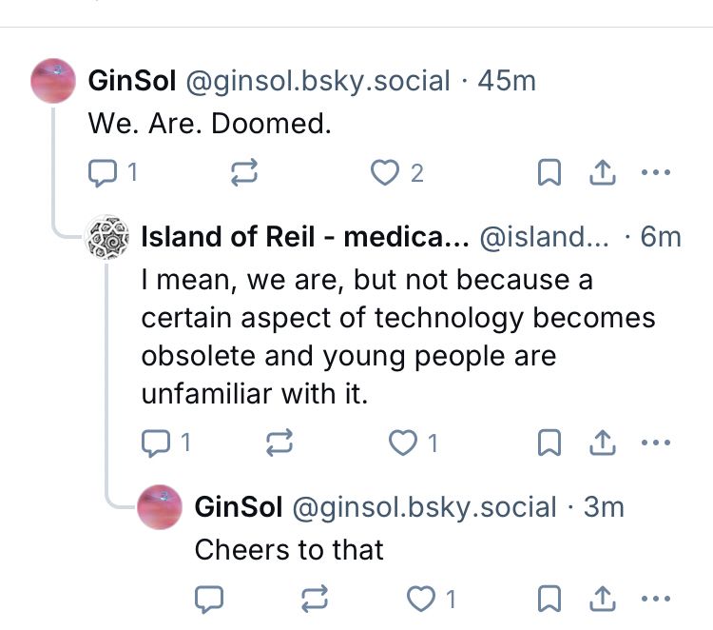The width and height of the screenshot is (713, 630).
Task: Open more options on "Cheers to that" post
Action: (x=656, y=599)
